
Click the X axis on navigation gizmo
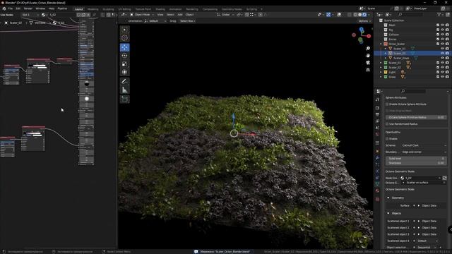[369, 36]
